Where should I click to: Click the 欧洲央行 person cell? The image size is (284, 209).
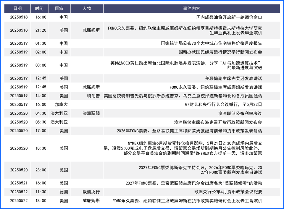[91, 192]
